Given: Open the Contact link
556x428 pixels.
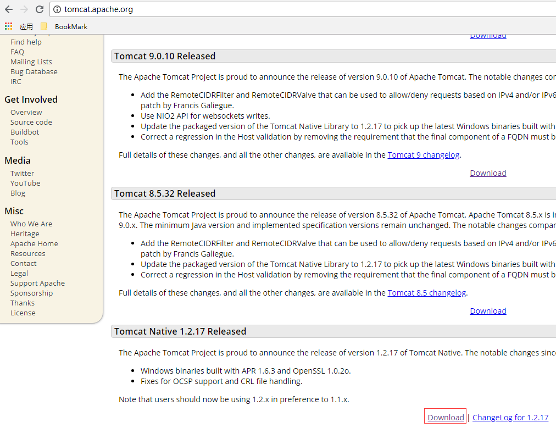Looking at the screenshot, I should pos(24,264).
